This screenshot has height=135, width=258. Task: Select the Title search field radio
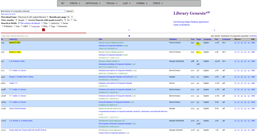click(x=42, y=23)
